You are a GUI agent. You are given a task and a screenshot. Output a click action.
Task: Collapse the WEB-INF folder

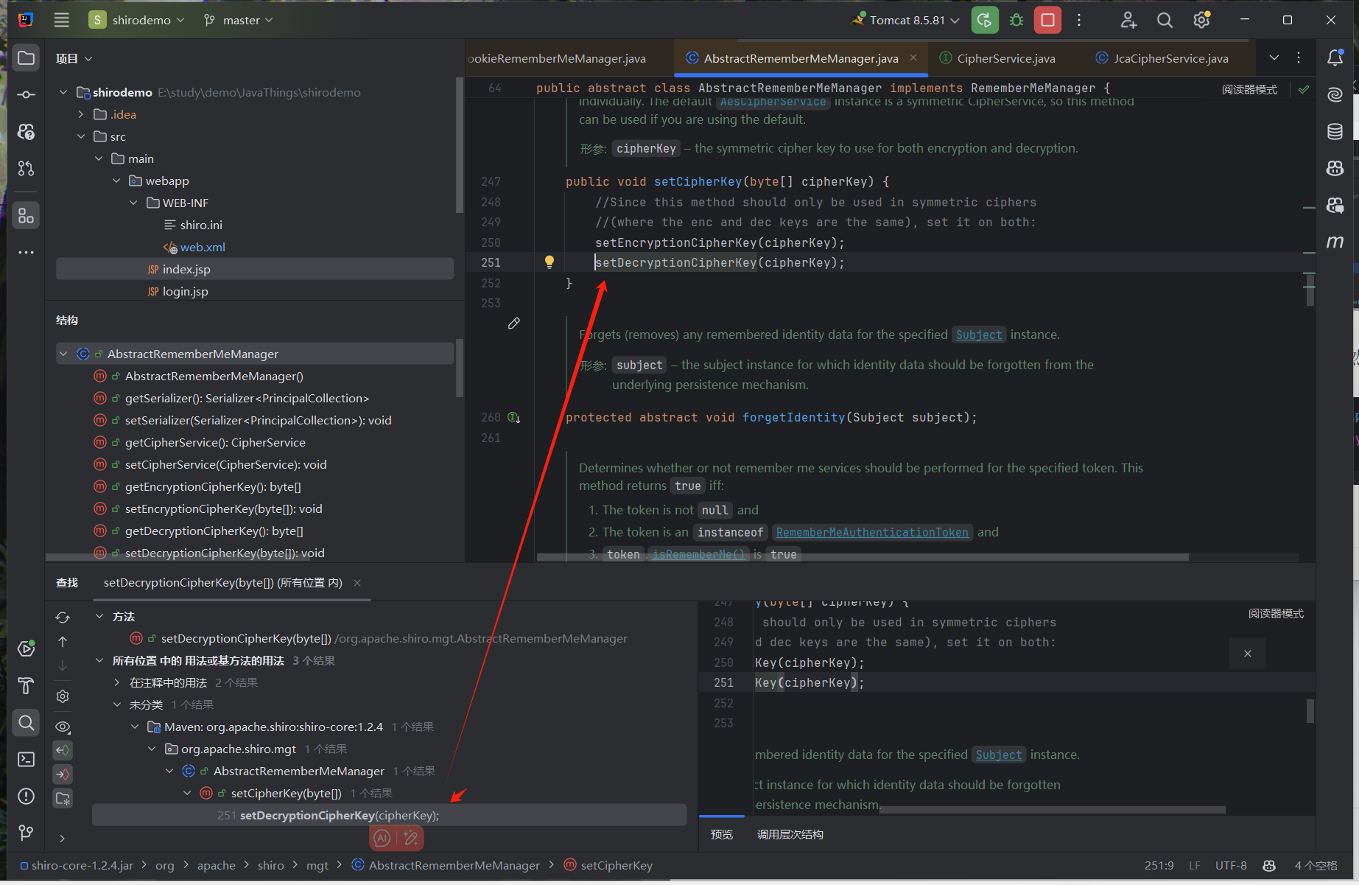click(133, 203)
